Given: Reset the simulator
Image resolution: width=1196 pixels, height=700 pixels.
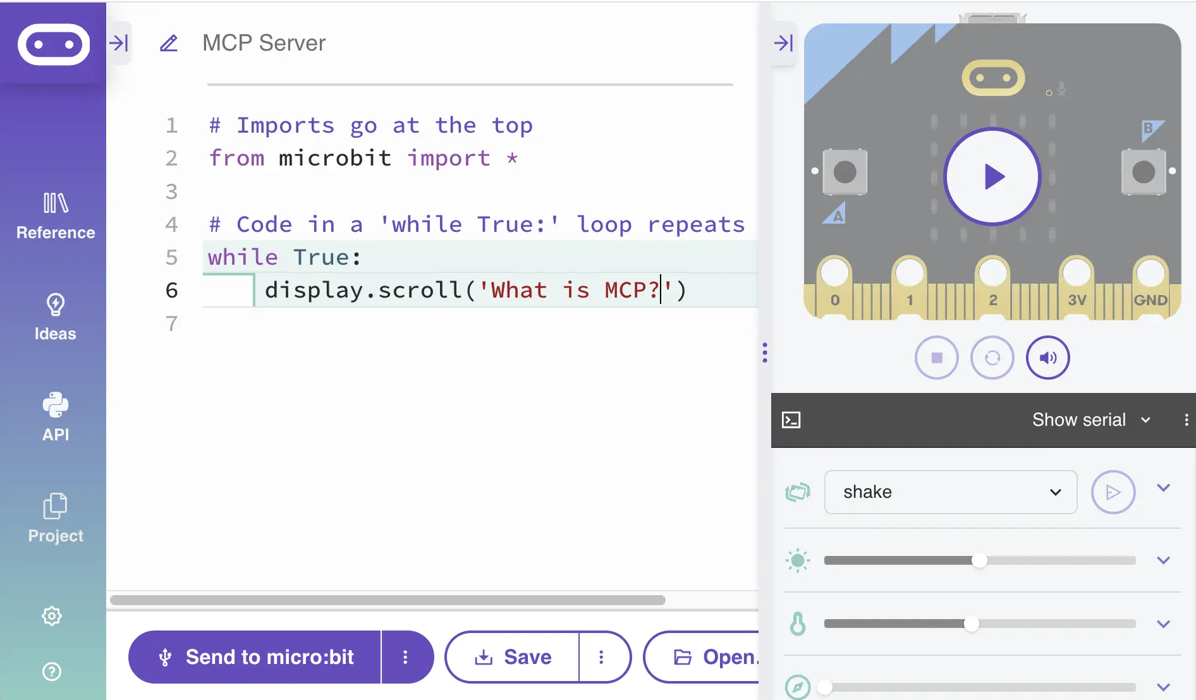Looking at the screenshot, I should pyautogui.click(x=992, y=357).
